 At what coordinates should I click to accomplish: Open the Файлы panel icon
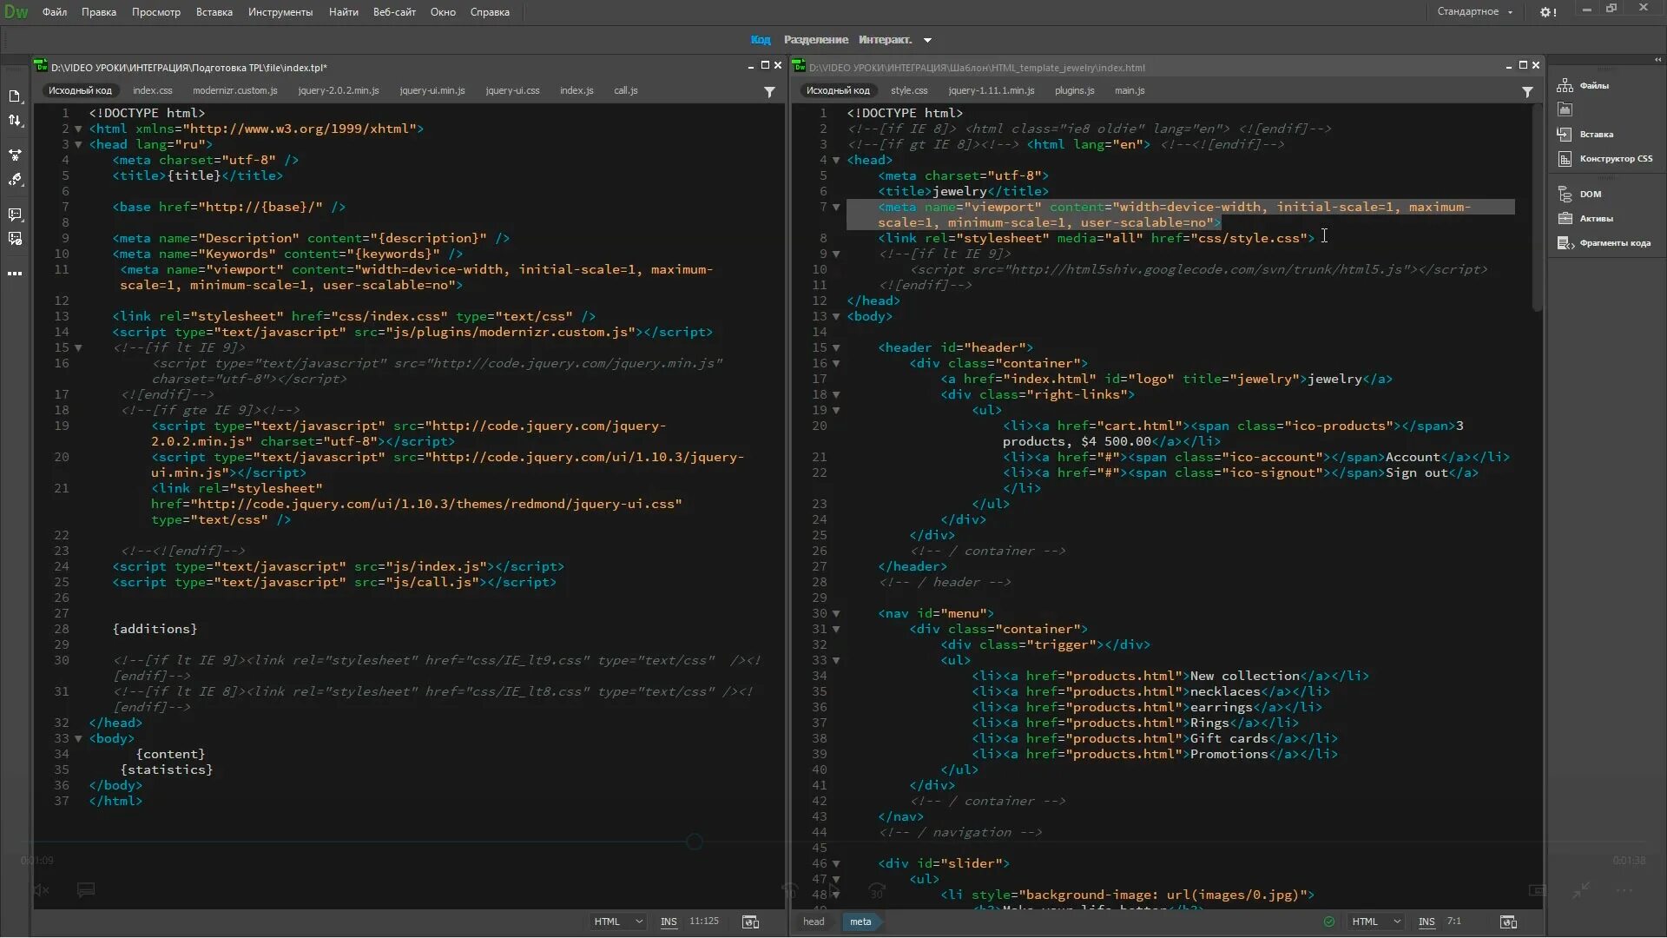(x=1565, y=85)
